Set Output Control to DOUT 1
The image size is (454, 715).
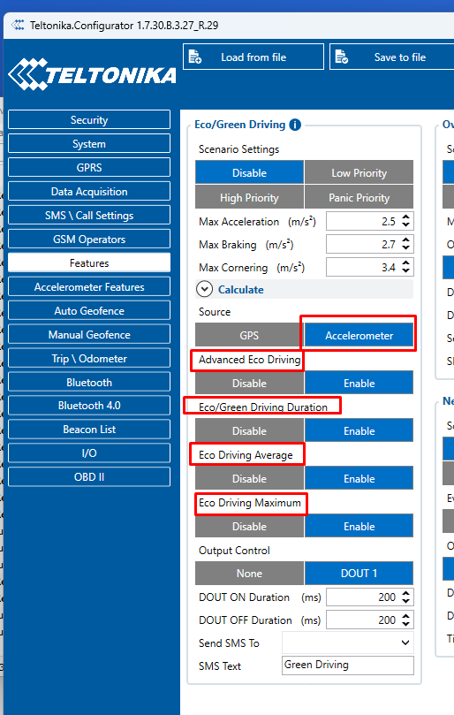pos(359,573)
